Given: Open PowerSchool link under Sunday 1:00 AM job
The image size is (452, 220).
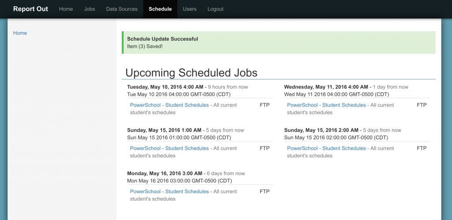Looking at the screenshot, I should pyautogui.click(x=169, y=148).
